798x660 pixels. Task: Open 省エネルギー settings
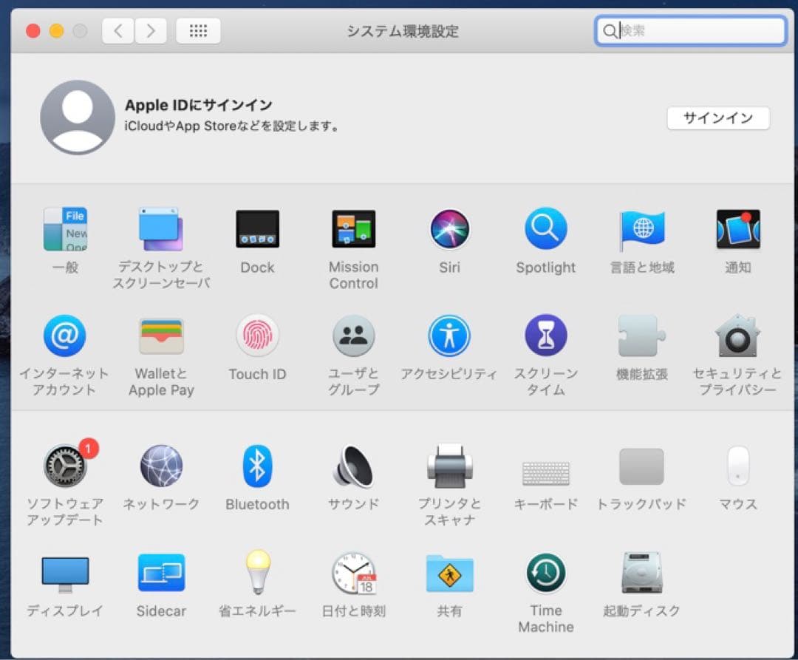coord(257,573)
